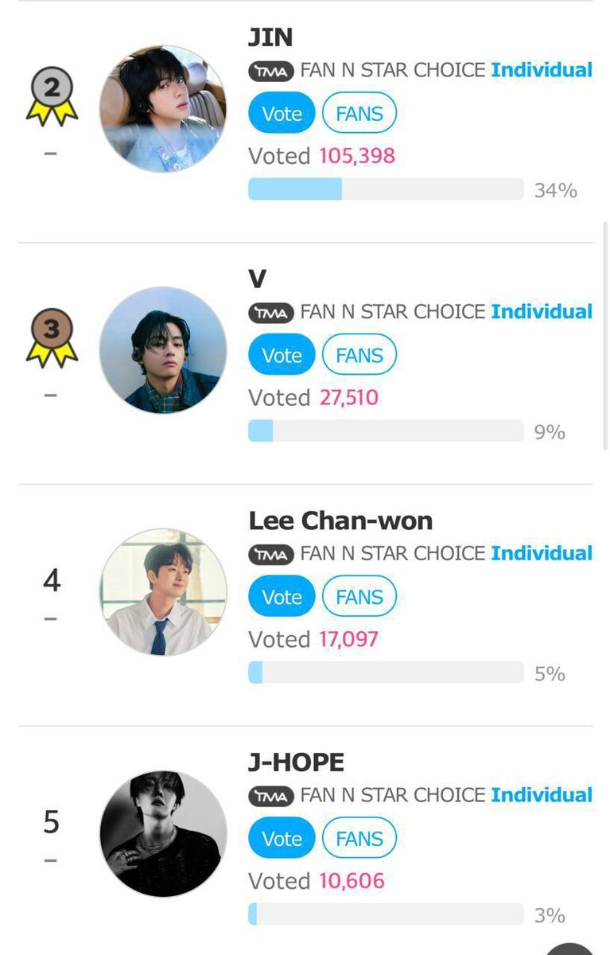
Task: Select Lee Chan-won's profile thumbnail
Action: click(x=163, y=592)
